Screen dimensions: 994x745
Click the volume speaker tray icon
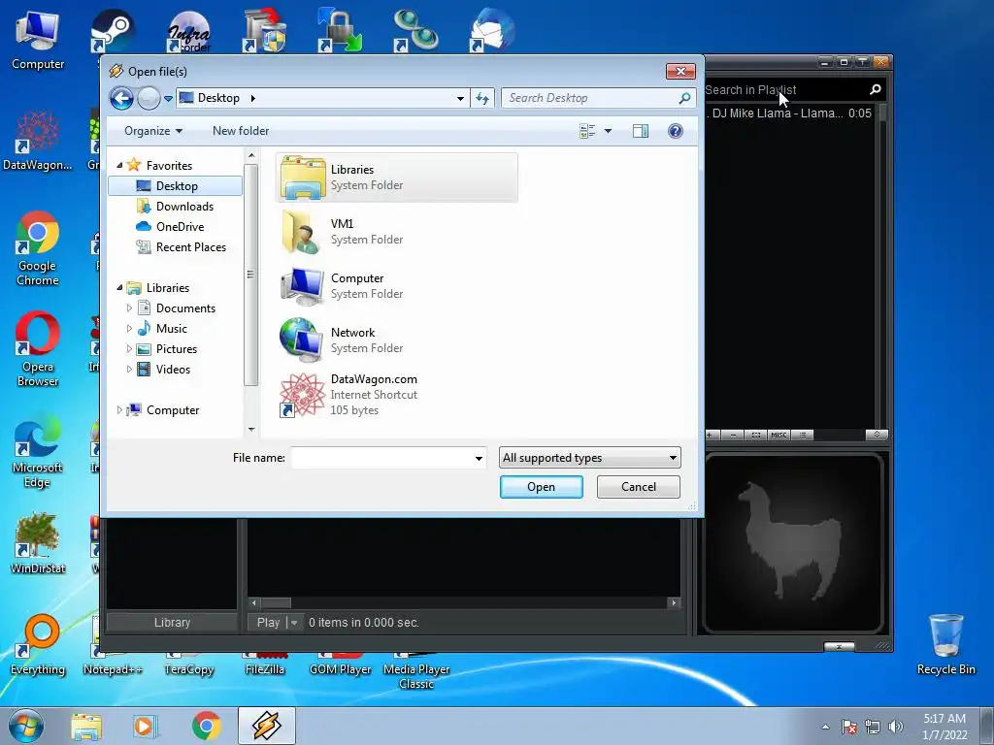896,727
